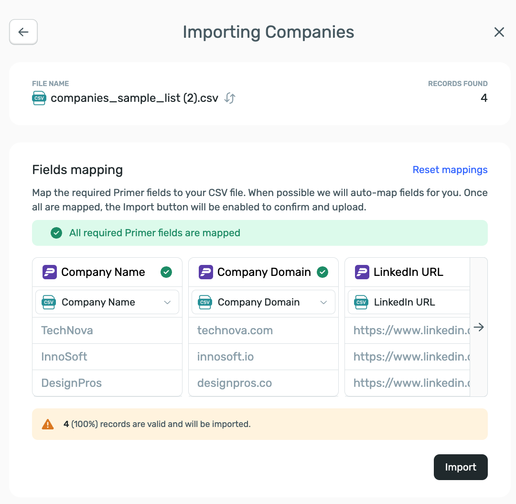Click Primer logo icon next to Company Domain

[206, 272]
